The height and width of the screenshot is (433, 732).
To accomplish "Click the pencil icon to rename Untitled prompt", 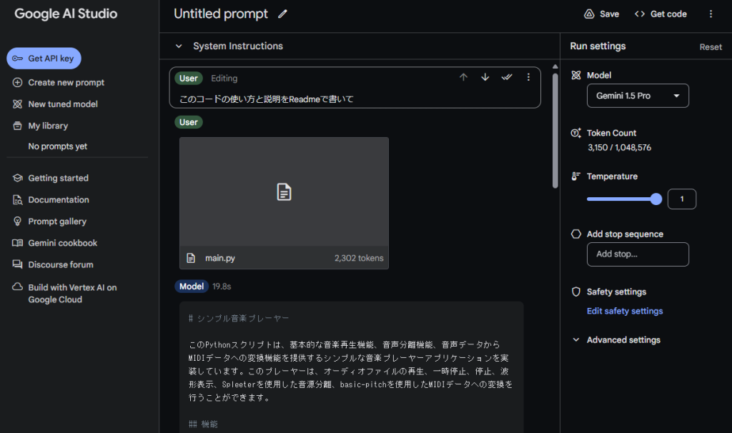I will pyautogui.click(x=282, y=14).
